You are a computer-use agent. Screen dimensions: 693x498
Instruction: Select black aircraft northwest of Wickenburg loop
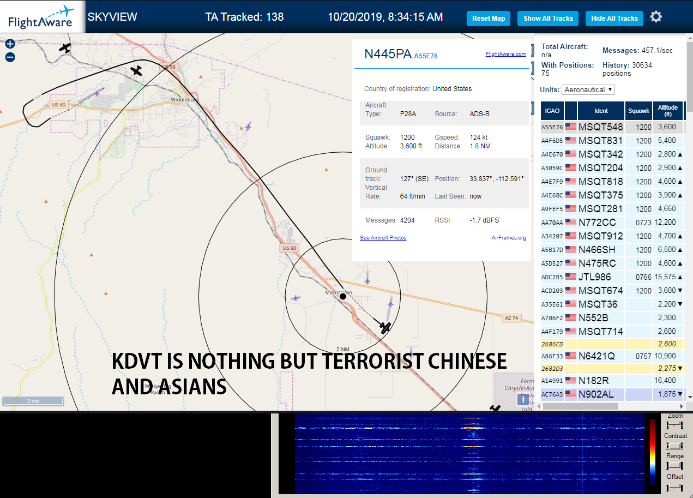[x=136, y=71]
